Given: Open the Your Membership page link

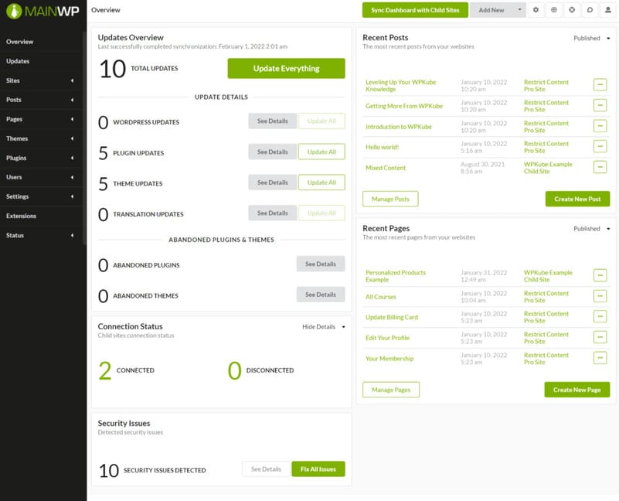Looking at the screenshot, I should pyautogui.click(x=389, y=359).
